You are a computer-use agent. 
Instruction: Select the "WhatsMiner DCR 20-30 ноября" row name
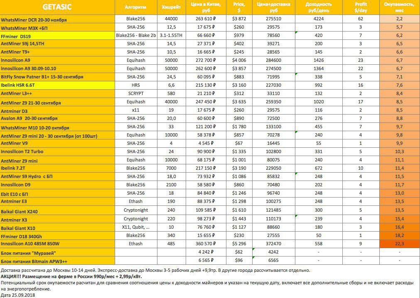click(57, 19)
